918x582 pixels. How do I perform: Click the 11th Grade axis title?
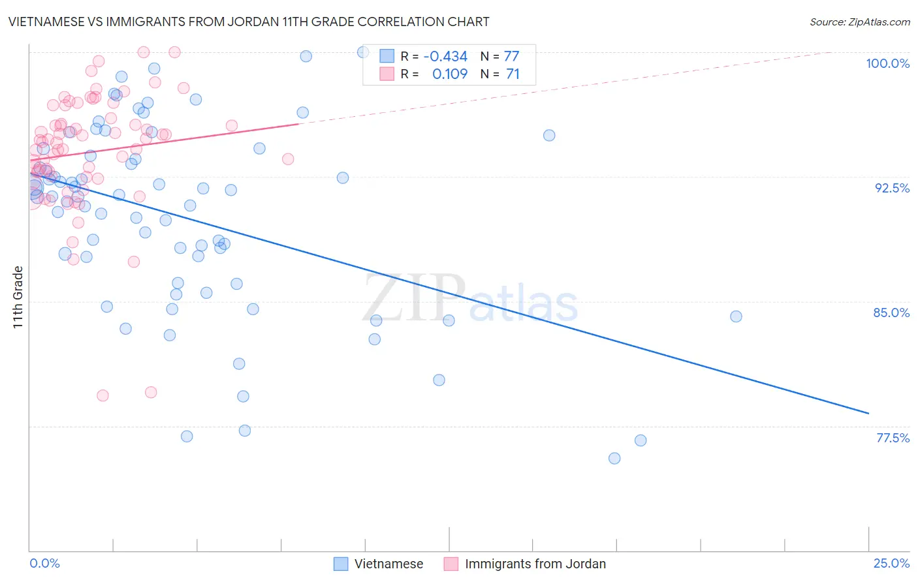[18, 297]
